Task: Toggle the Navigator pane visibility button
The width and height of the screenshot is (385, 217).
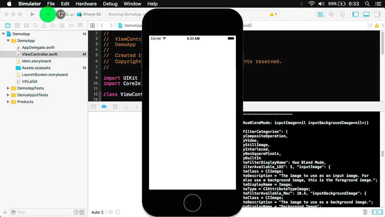Action: click(355, 14)
